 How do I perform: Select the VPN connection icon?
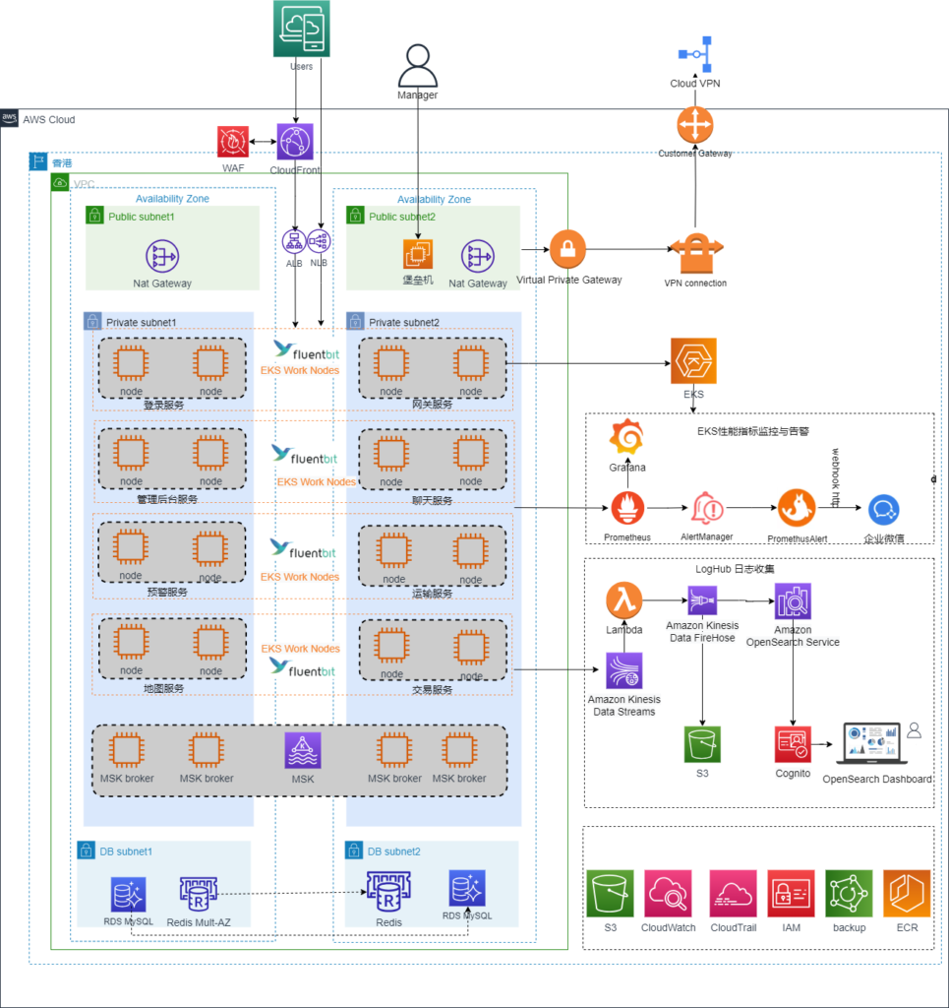(696, 253)
